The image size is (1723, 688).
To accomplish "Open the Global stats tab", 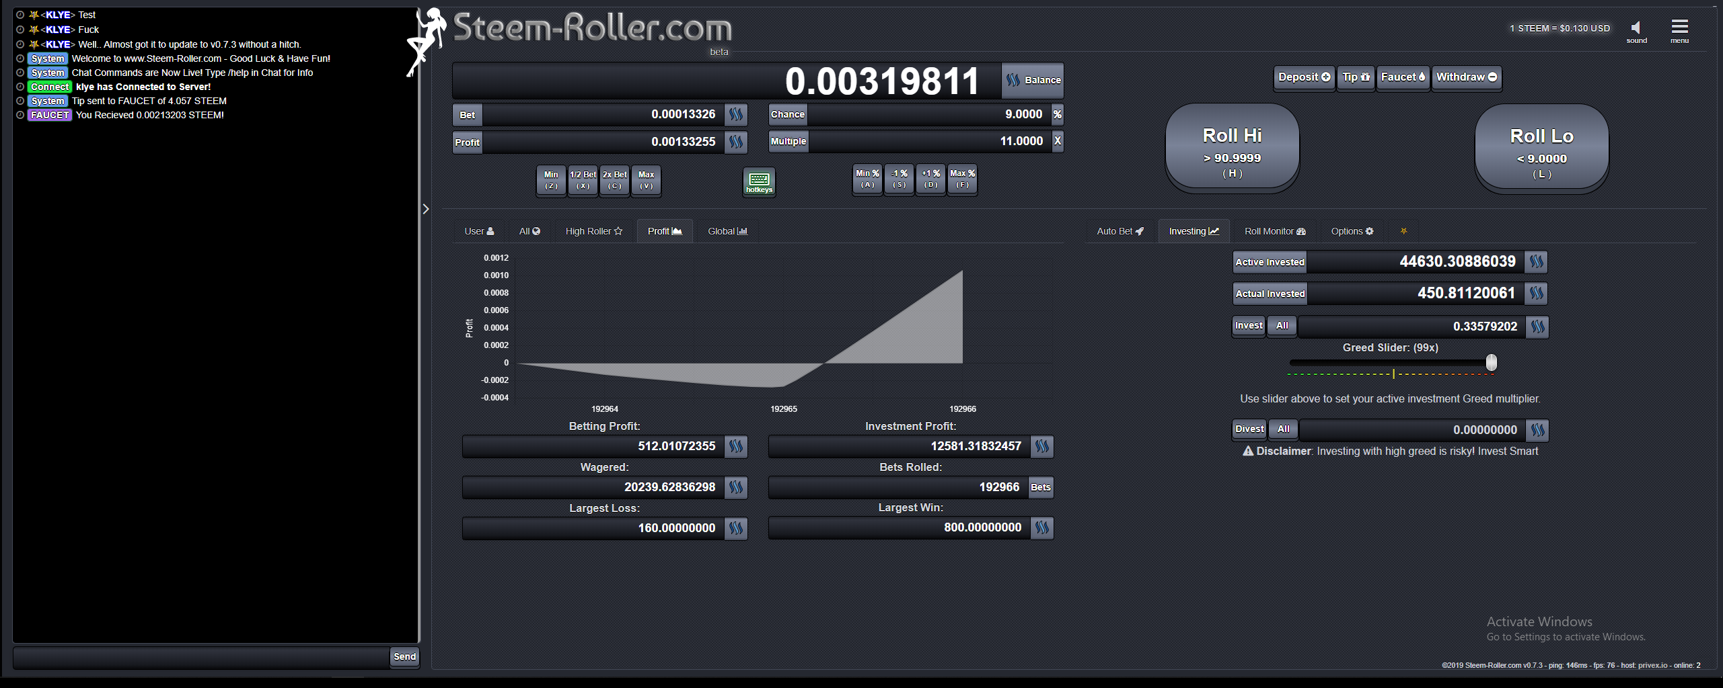I will tap(727, 231).
